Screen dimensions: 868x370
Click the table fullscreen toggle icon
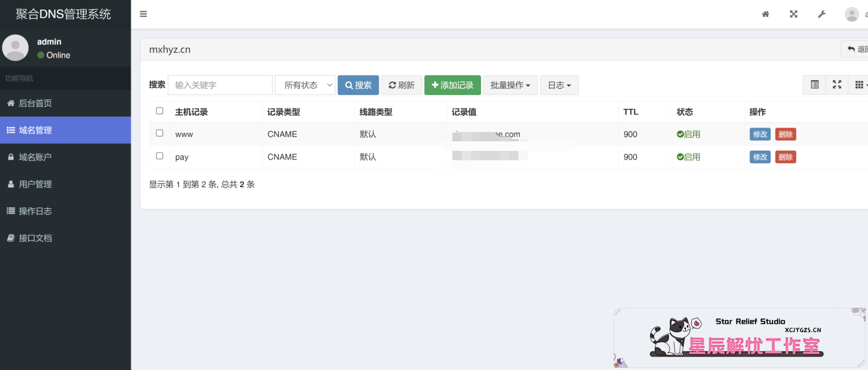pos(837,85)
